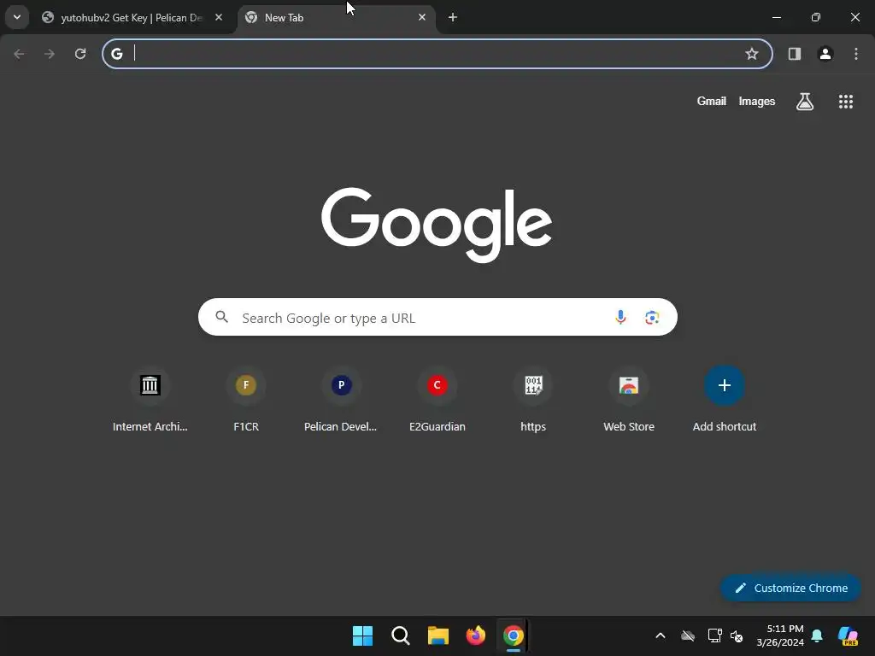Open the Web Store shortcut

click(x=629, y=400)
